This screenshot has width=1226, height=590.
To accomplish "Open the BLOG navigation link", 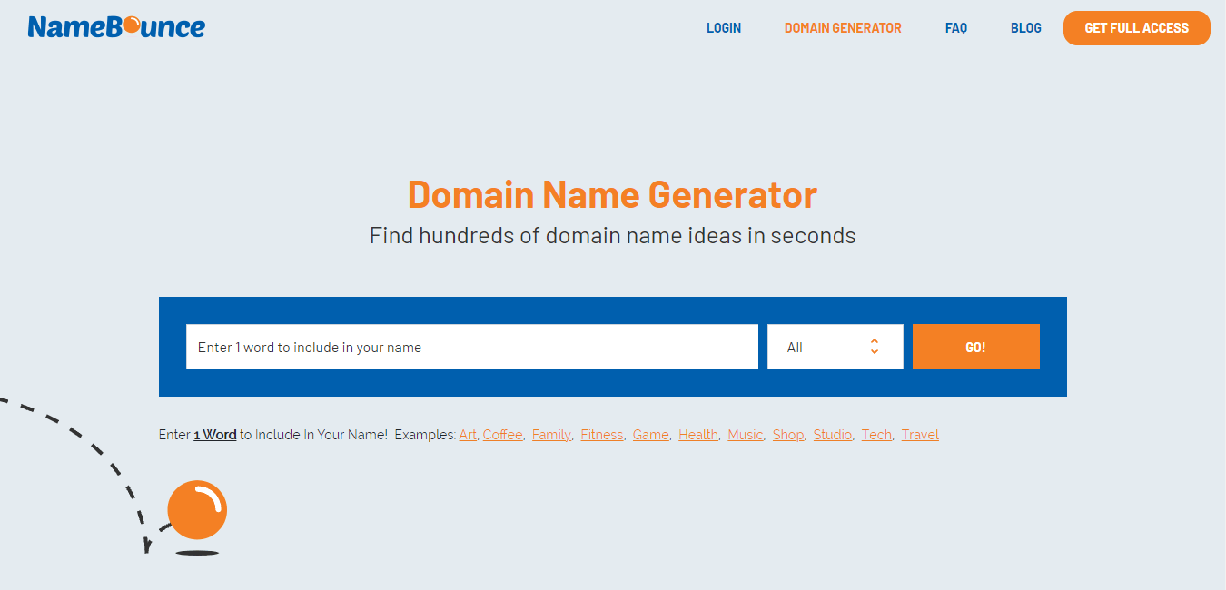I will point(1026,28).
